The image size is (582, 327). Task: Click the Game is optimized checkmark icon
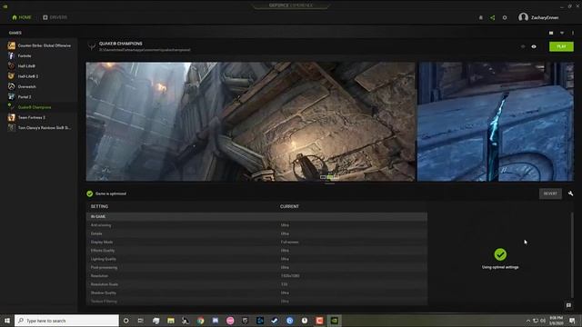click(x=89, y=193)
